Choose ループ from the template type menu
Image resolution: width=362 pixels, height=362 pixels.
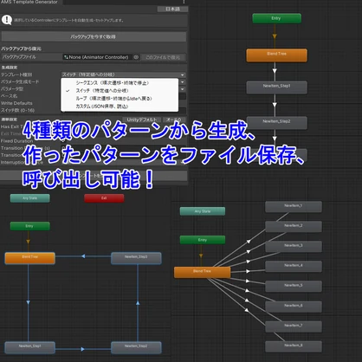click(120, 99)
